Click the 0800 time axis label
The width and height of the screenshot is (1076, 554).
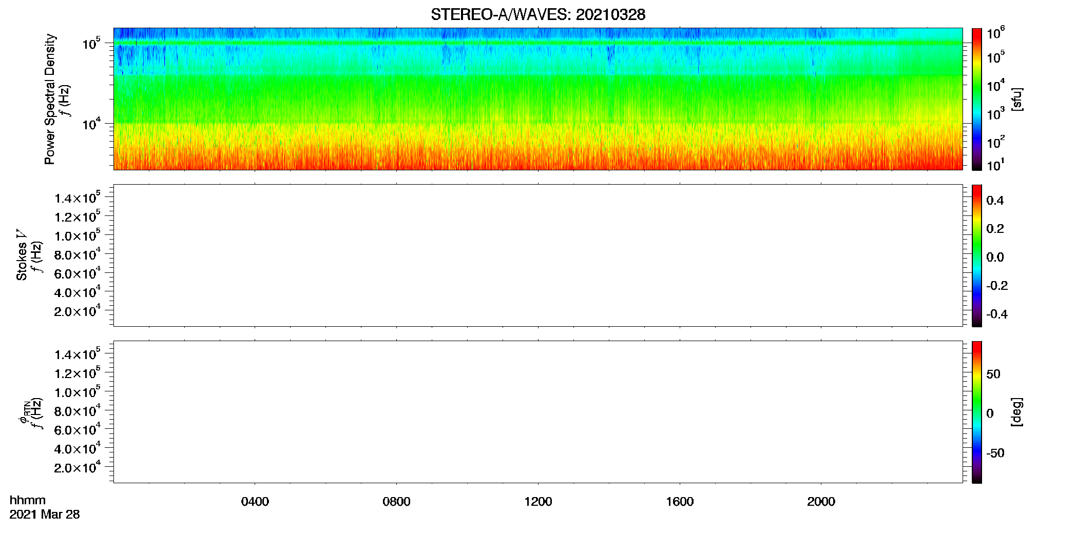tap(396, 502)
